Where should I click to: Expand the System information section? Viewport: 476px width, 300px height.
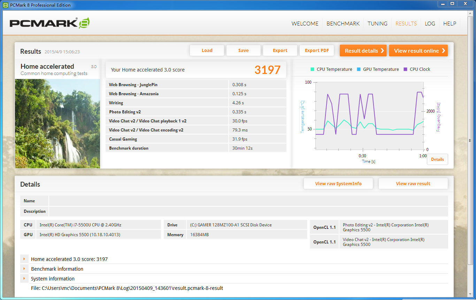pos(24,278)
